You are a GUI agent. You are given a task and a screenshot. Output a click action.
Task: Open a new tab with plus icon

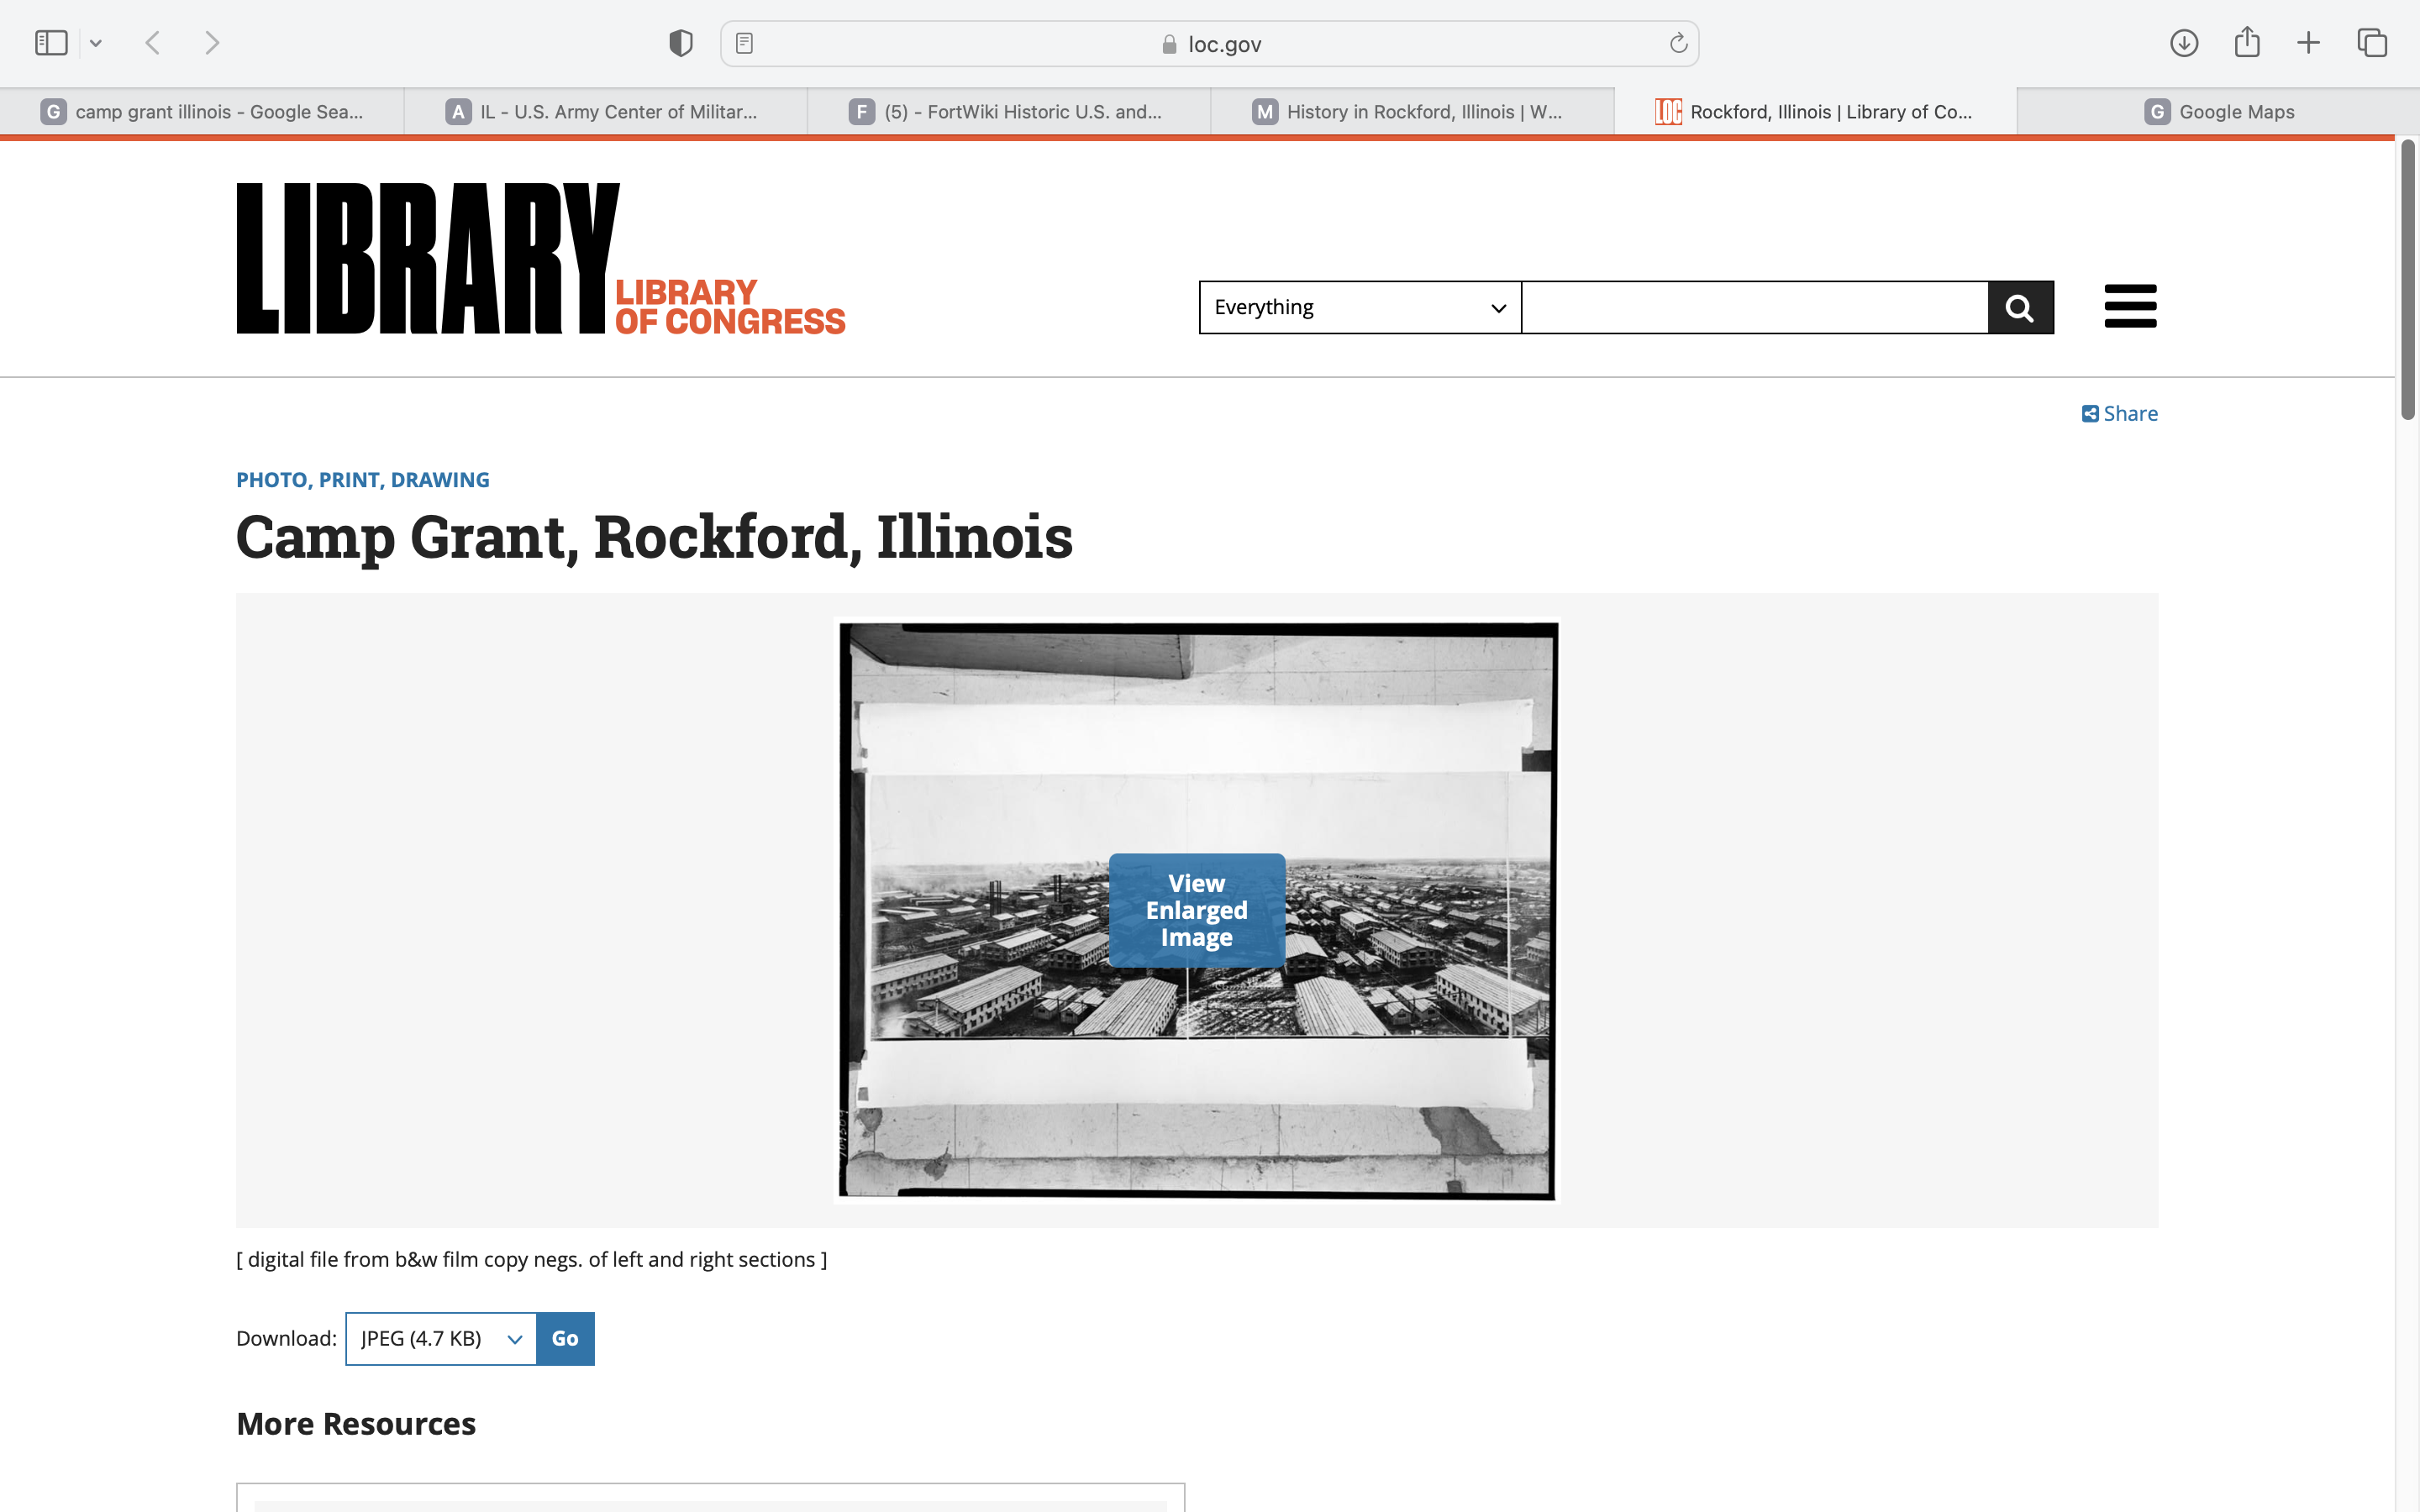[x=2308, y=43]
